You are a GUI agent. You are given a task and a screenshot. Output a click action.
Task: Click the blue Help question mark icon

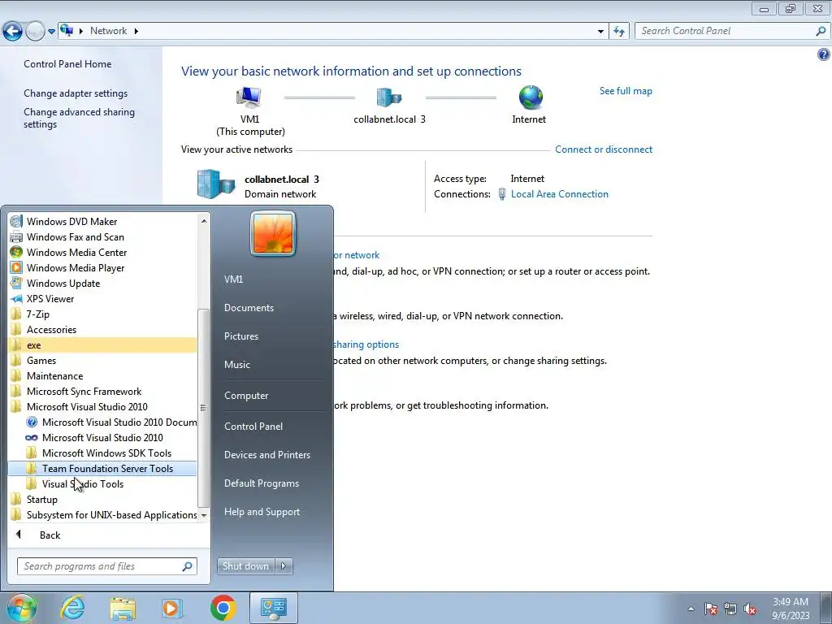point(824,54)
